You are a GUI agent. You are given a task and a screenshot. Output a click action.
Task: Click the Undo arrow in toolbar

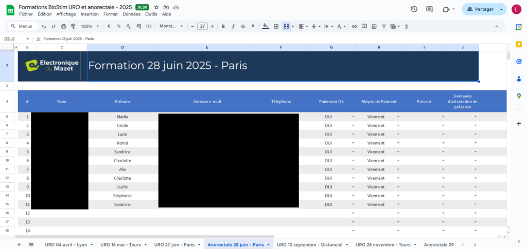pos(44,26)
